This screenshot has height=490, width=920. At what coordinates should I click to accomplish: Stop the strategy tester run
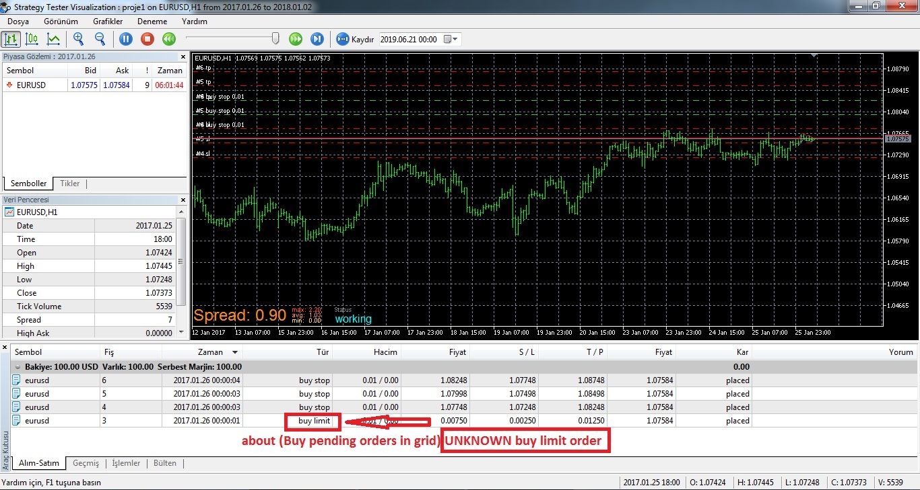tap(147, 39)
